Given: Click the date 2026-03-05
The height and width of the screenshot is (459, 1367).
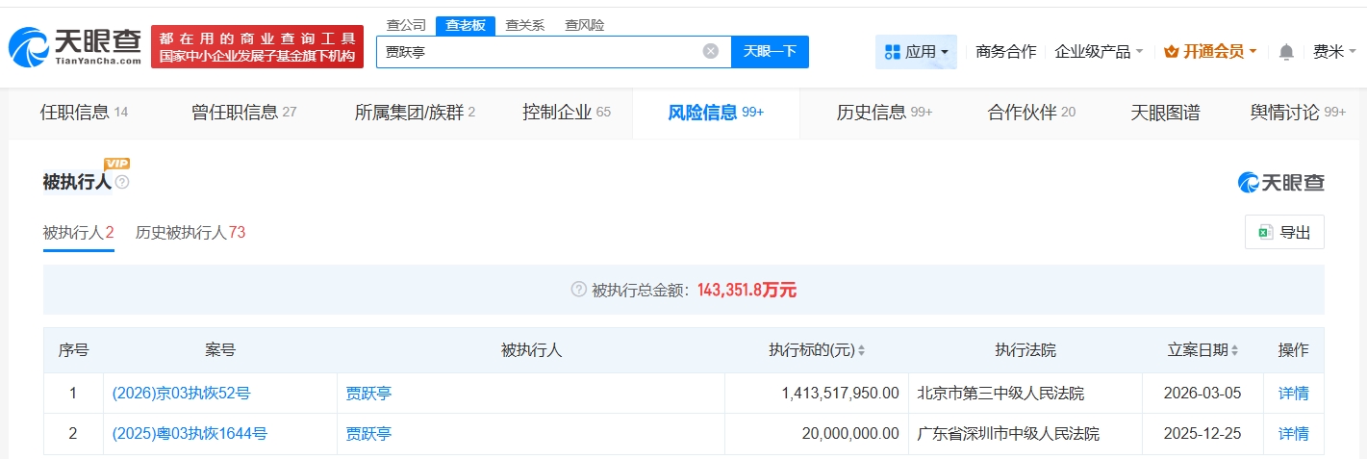Looking at the screenshot, I should coord(1202,393).
